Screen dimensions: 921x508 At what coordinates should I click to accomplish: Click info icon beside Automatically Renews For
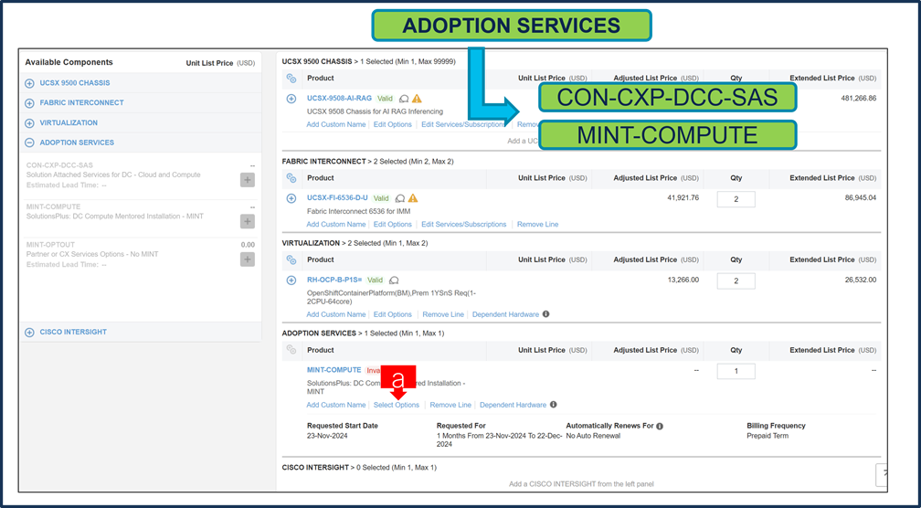(660, 427)
